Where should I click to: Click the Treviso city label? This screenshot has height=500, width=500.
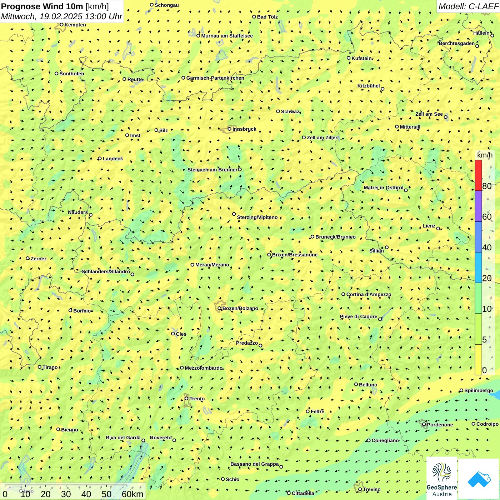[x=372, y=489]
